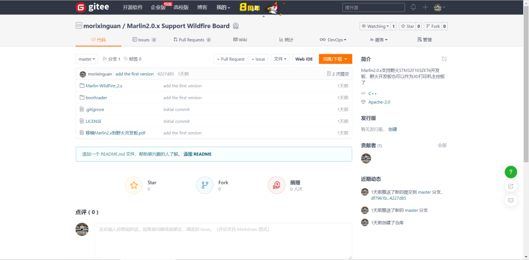Expand the DevOps tab dropdown
Screen dimensions: 529x260
[333, 40]
